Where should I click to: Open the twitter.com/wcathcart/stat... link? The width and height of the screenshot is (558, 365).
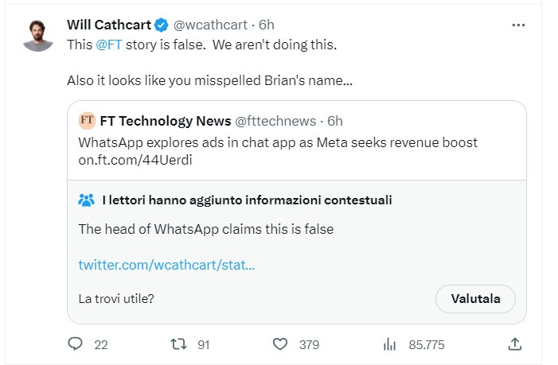(166, 265)
